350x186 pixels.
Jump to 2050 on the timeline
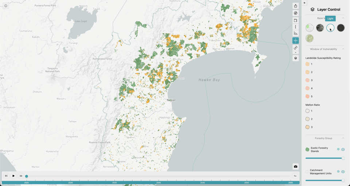pyautogui.click(x=247, y=183)
